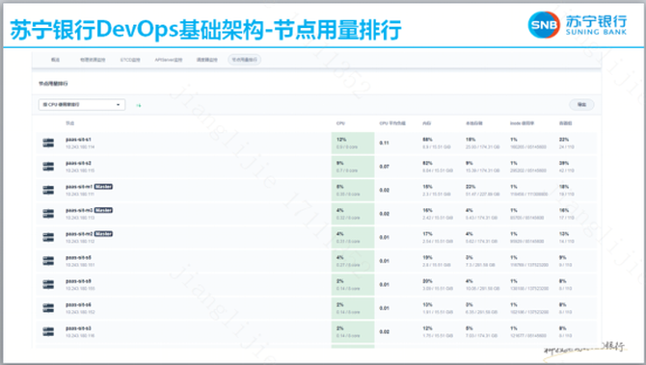Viewport: 646px width, 365px height.
Task: Switch to the ETCD monitoring tab
Action: 130,60
